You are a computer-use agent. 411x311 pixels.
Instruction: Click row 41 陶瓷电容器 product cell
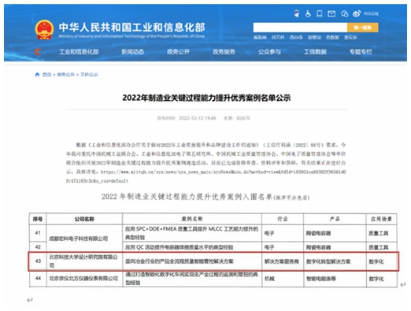click(x=335, y=233)
